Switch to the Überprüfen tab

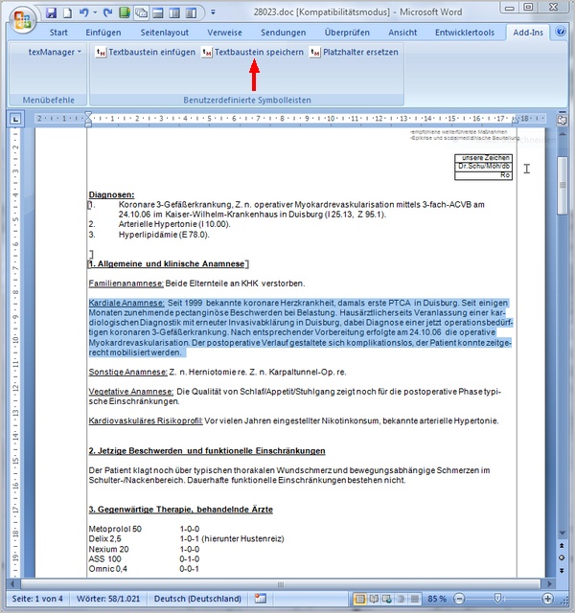pyautogui.click(x=347, y=33)
